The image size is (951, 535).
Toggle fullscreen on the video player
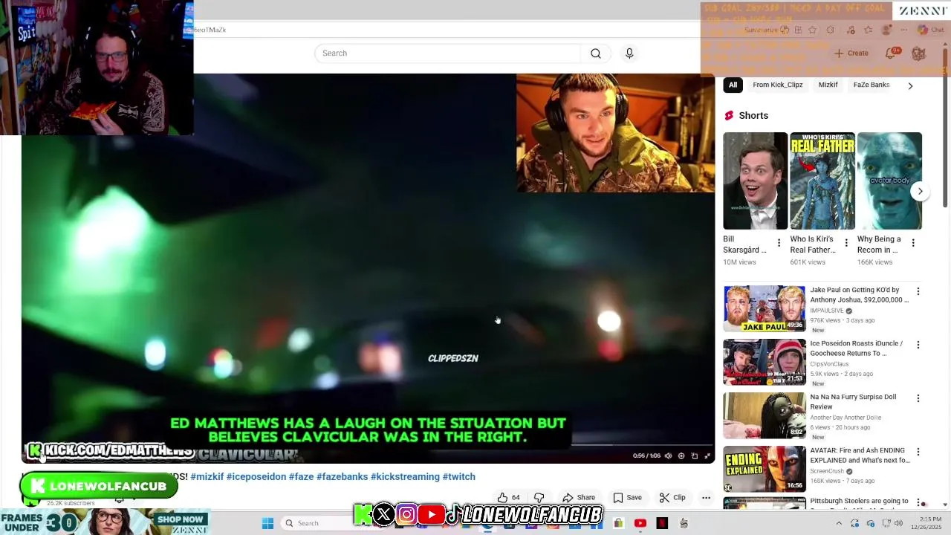tap(707, 456)
